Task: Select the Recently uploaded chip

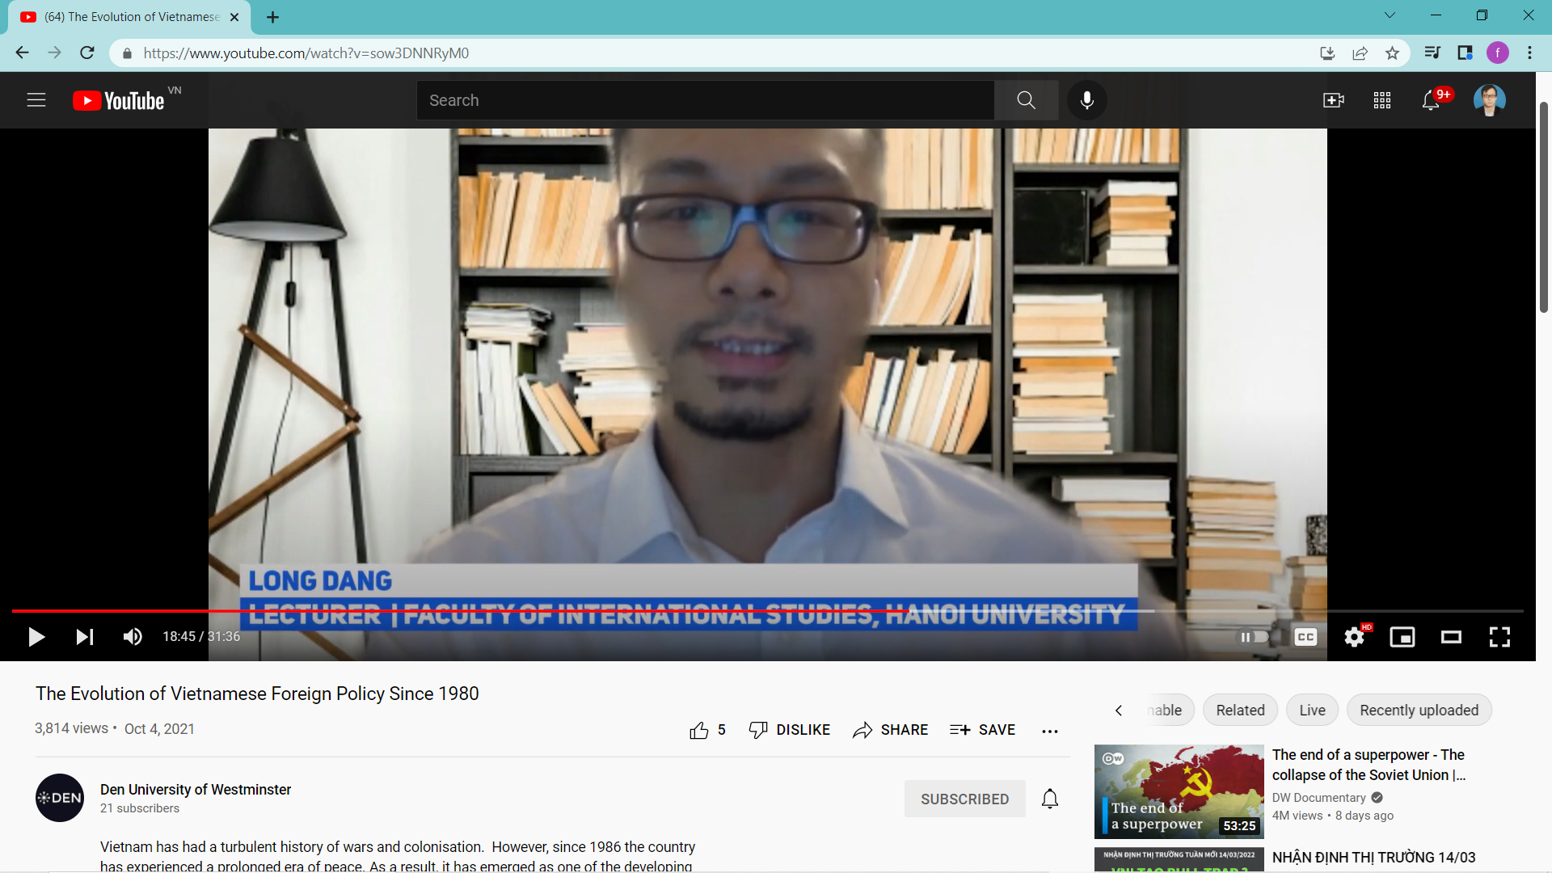Action: [1419, 710]
